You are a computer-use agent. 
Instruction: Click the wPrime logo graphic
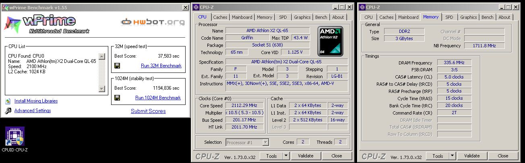47,24
